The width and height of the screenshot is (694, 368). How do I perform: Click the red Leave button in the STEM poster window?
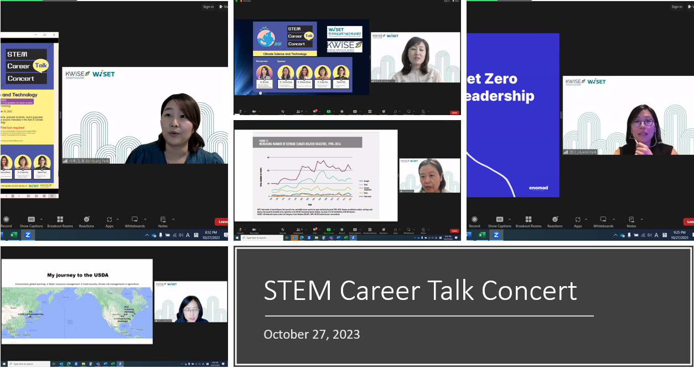click(x=222, y=221)
